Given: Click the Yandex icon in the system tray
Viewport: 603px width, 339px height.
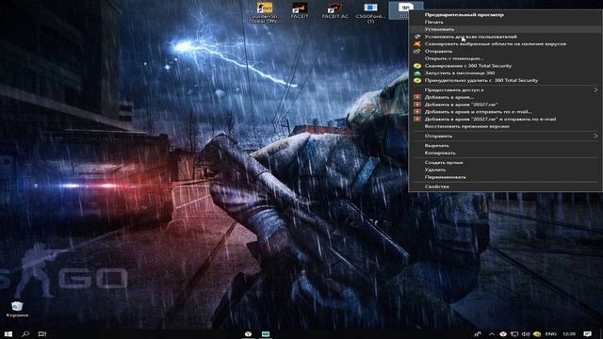Looking at the screenshot, I should [x=503, y=334].
